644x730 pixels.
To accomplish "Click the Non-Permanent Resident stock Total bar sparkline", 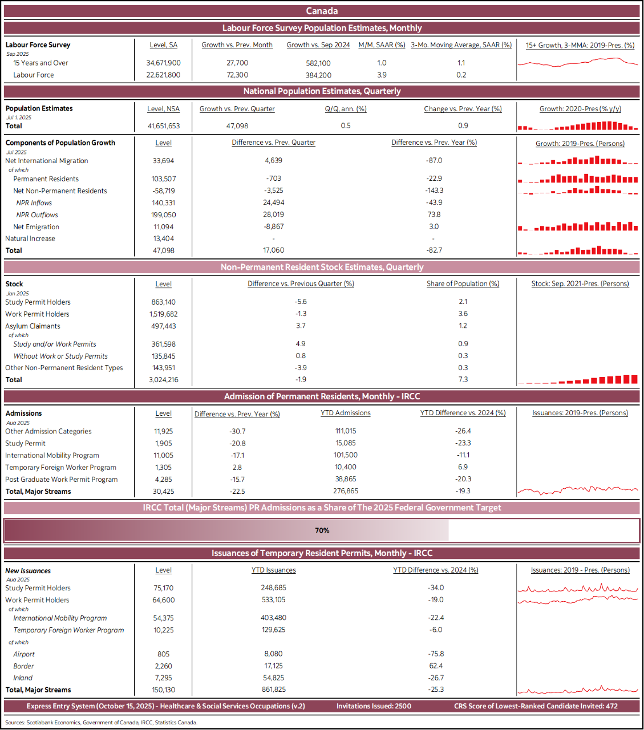I will [578, 380].
